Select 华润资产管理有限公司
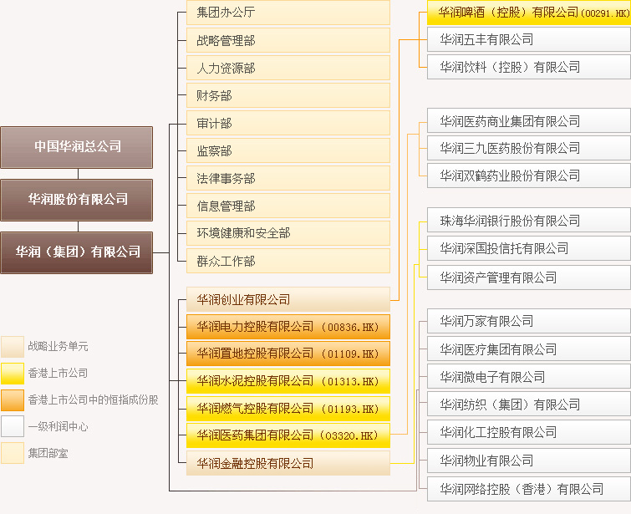 529,277
